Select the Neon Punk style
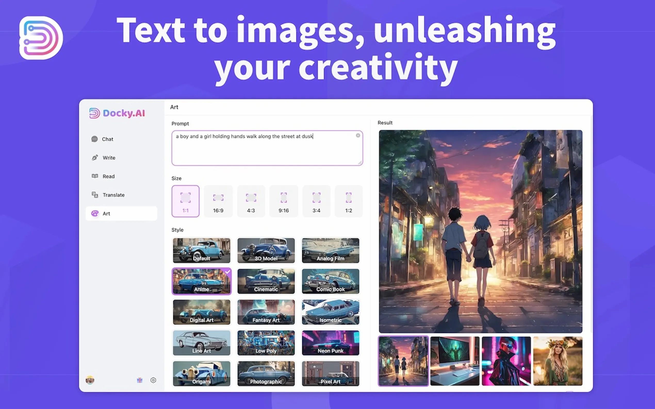This screenshot has height=409, width=655. [x=330, y=343]
